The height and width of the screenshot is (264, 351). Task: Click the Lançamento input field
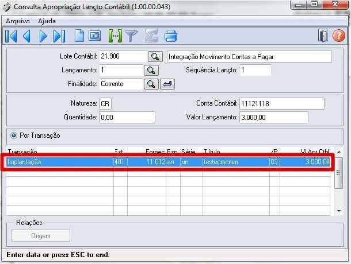point(121,70)
